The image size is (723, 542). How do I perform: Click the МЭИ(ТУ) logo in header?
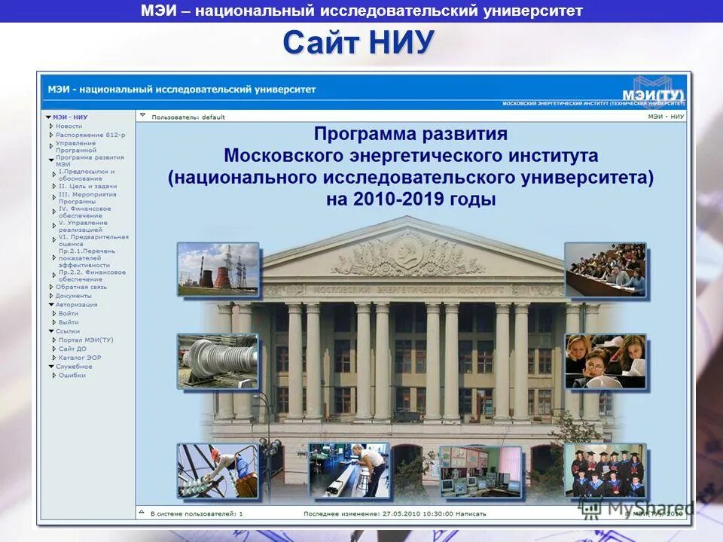(654, 91)
